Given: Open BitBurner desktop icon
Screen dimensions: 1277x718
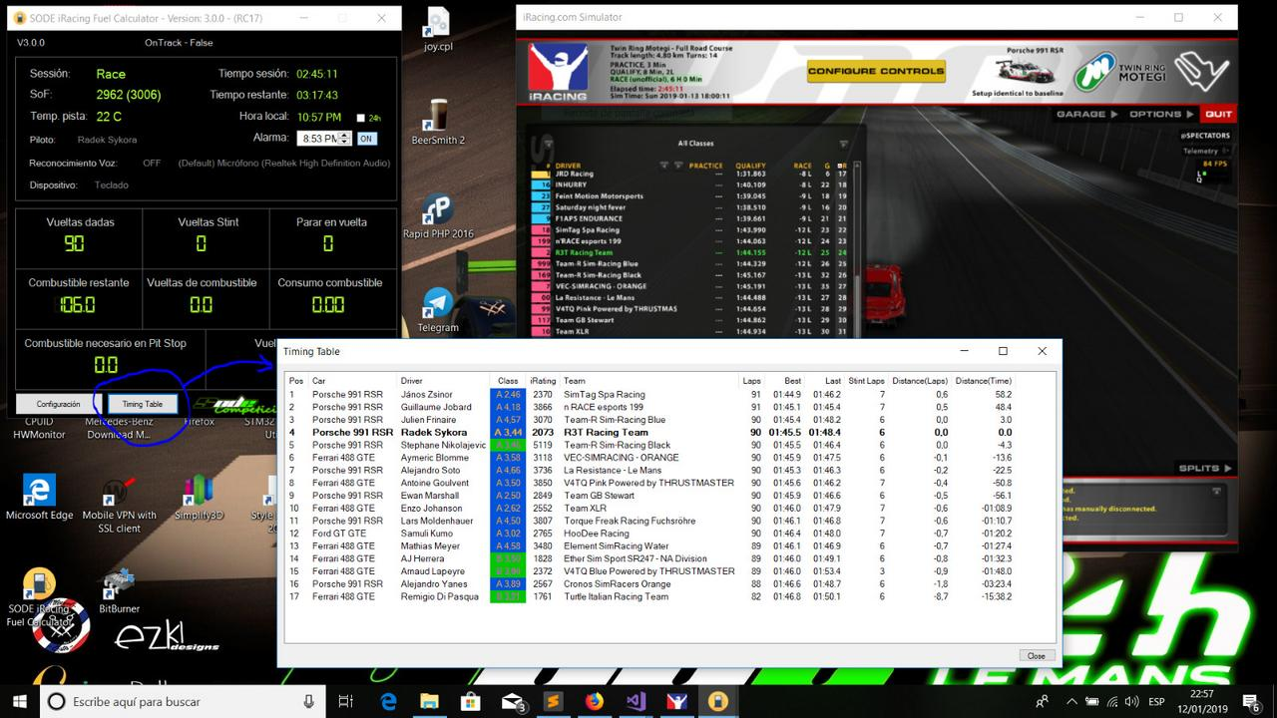Looking at the screenshot, I should (119, 590).
